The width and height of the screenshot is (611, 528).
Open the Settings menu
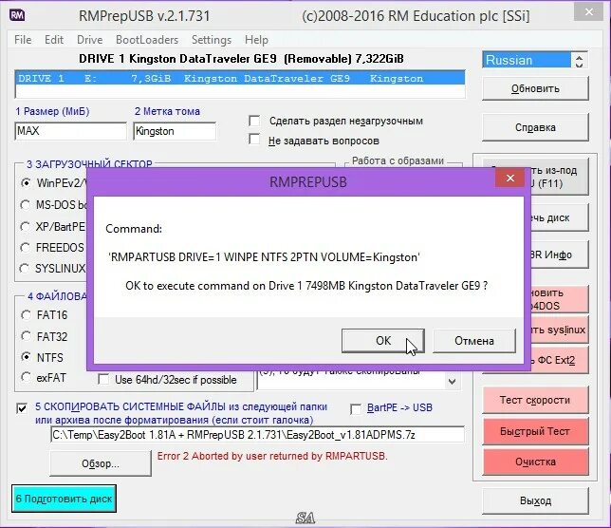[212, 40]
